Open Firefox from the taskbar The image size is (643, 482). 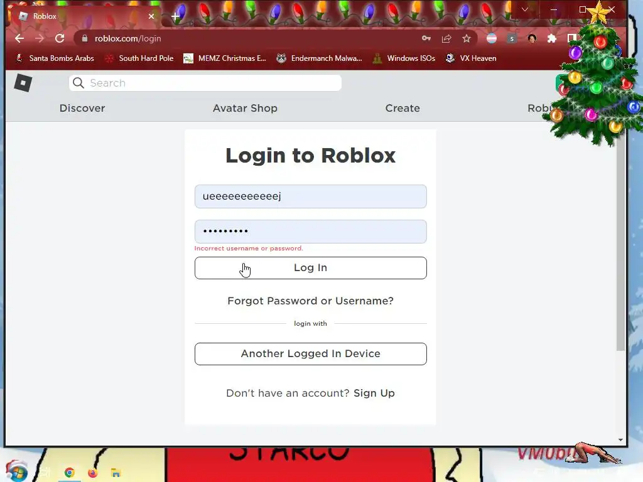coord(93,473)
